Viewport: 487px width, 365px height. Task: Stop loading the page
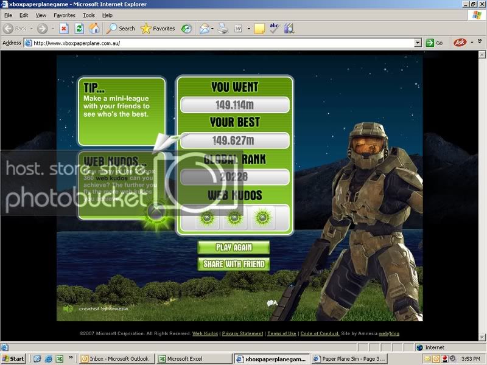pos(64,29)
